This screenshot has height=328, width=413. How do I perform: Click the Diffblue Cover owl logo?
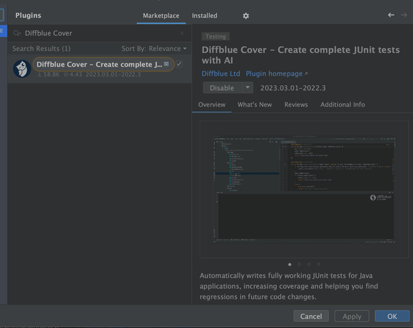point(22,69)
